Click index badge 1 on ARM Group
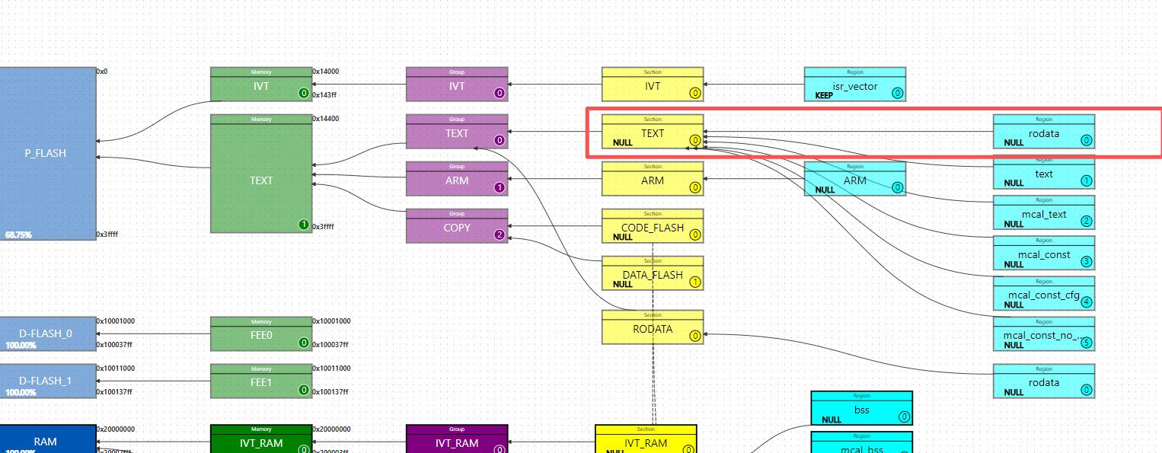 pyautogui.click(x=500, y=187)
